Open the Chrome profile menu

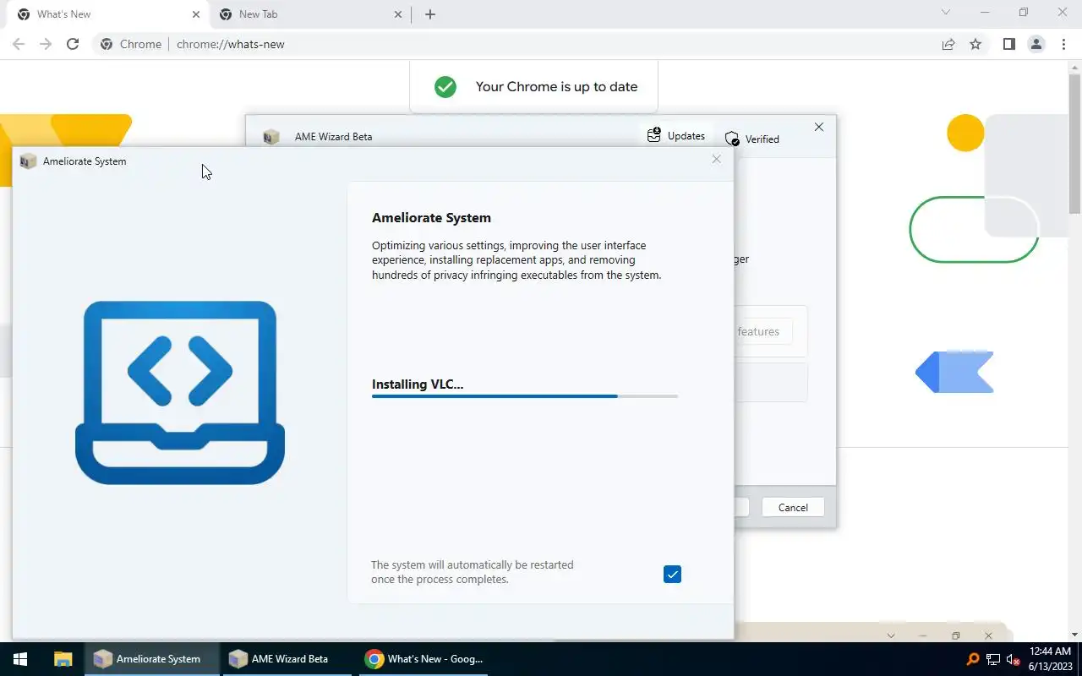coord(1036,44)
